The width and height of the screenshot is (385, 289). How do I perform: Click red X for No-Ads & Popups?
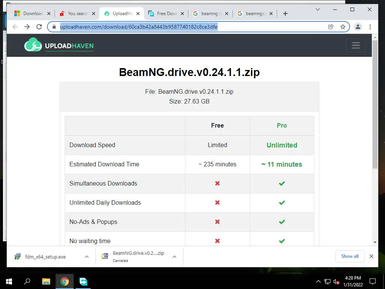[x=217, y=222]
